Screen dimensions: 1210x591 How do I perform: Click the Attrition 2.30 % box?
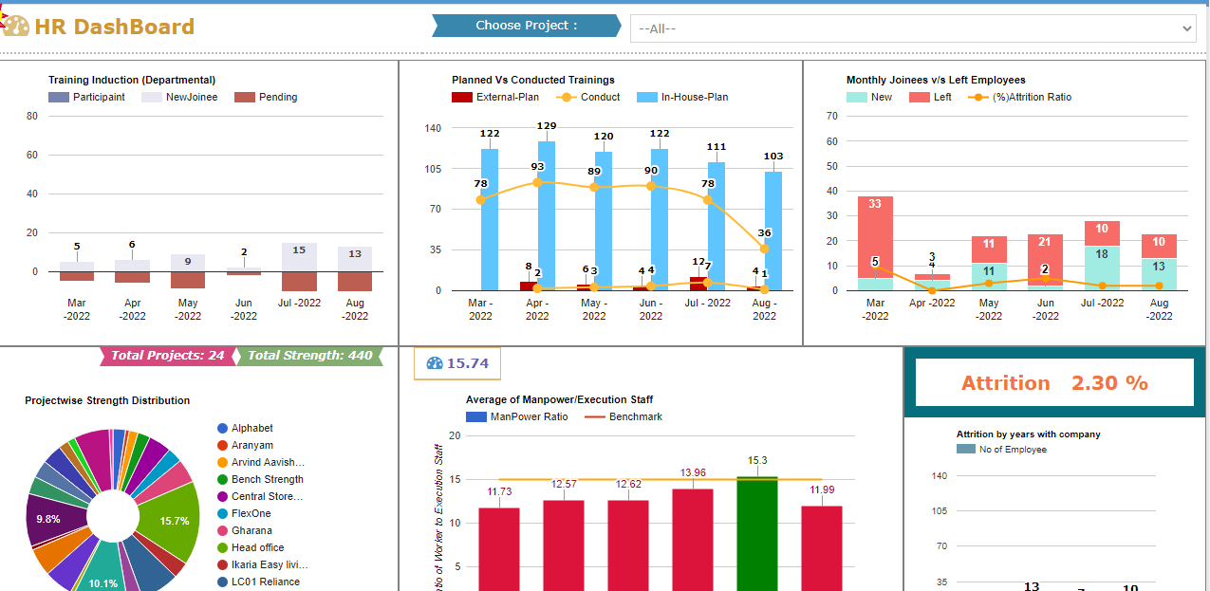(x=1053, y=383)
